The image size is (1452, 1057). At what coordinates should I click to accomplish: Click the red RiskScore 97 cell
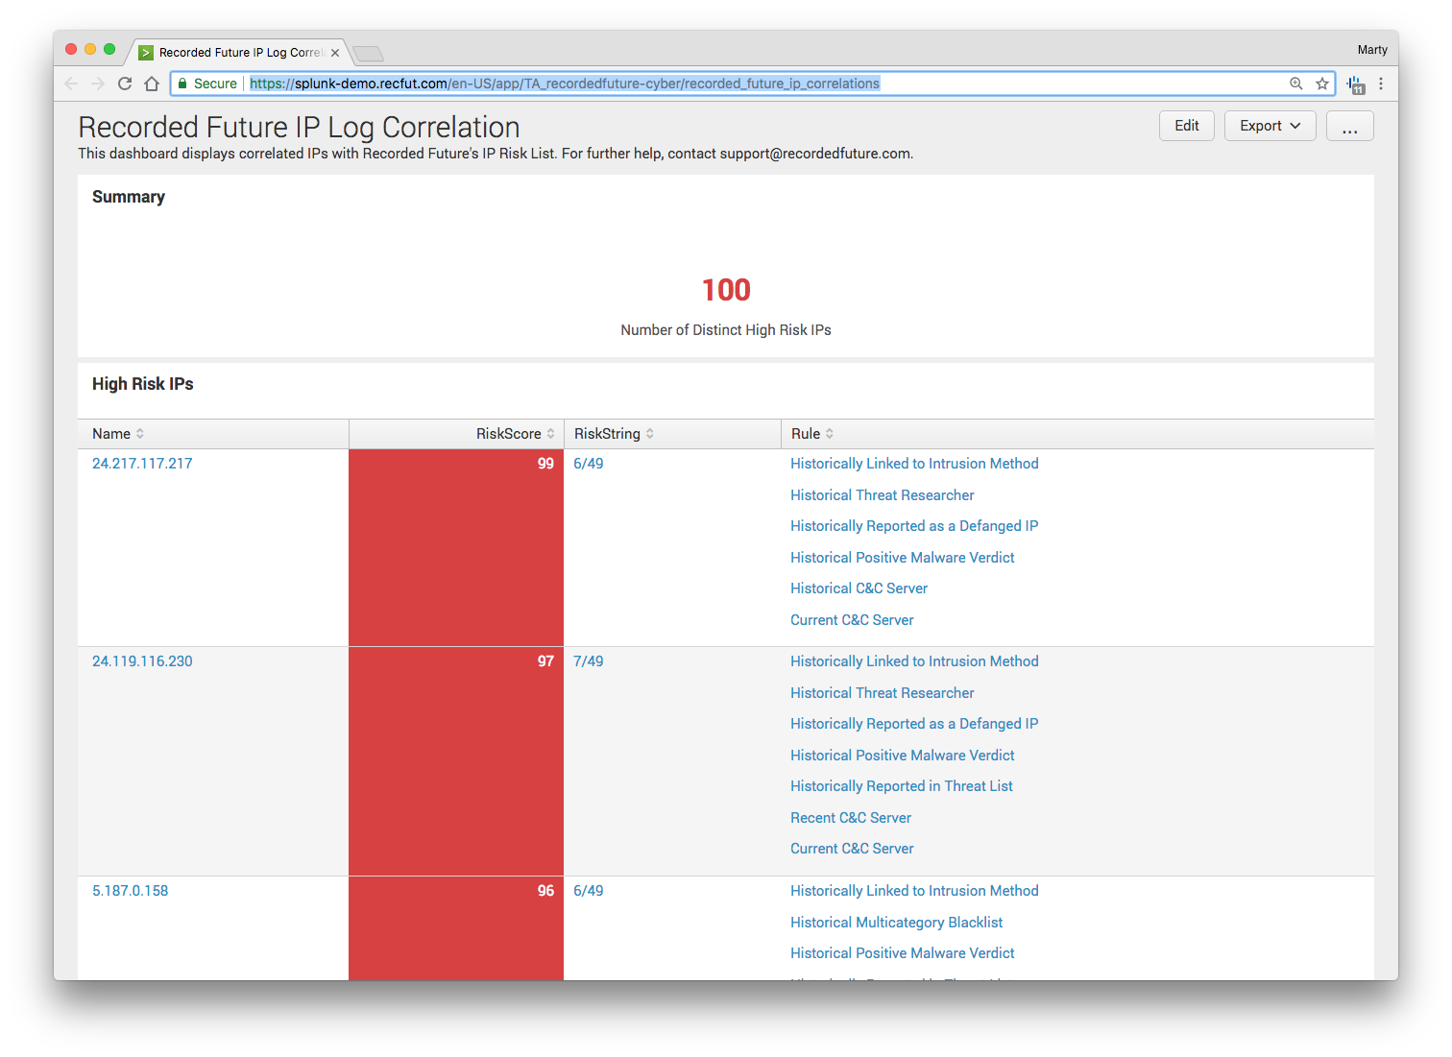pos(456,760)
